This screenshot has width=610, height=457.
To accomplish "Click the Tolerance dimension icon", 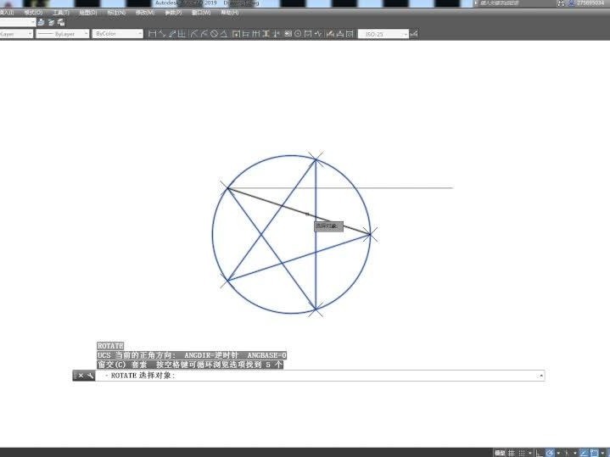I will coord(288,34).
